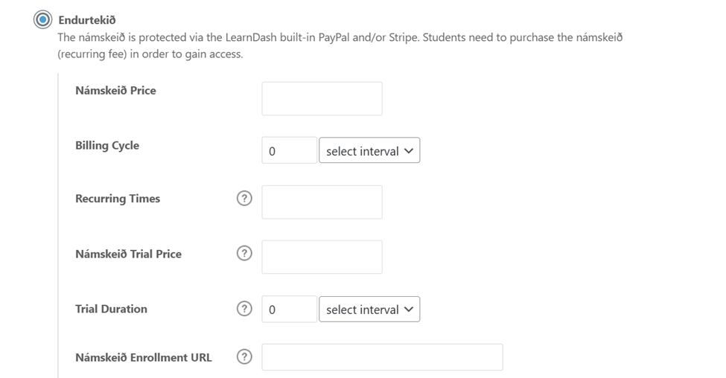Click the Recurring Times label
Viewport: 726px width, 378px height.
(x=118, y=199)
